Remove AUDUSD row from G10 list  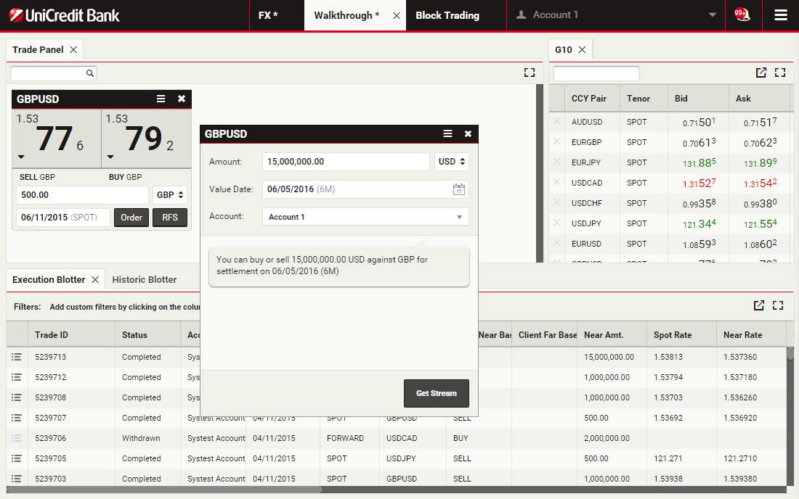pos(557,122)
